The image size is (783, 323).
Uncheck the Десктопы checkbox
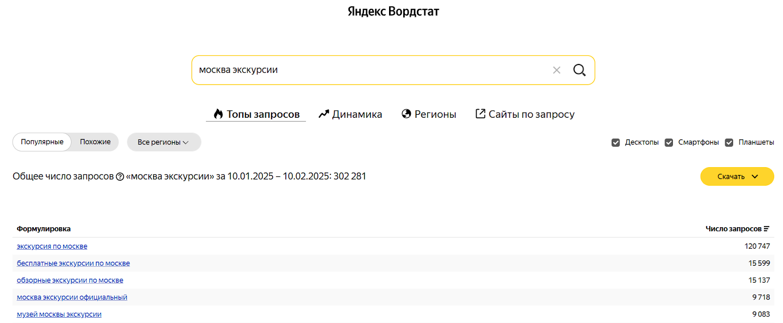(616, 142)
